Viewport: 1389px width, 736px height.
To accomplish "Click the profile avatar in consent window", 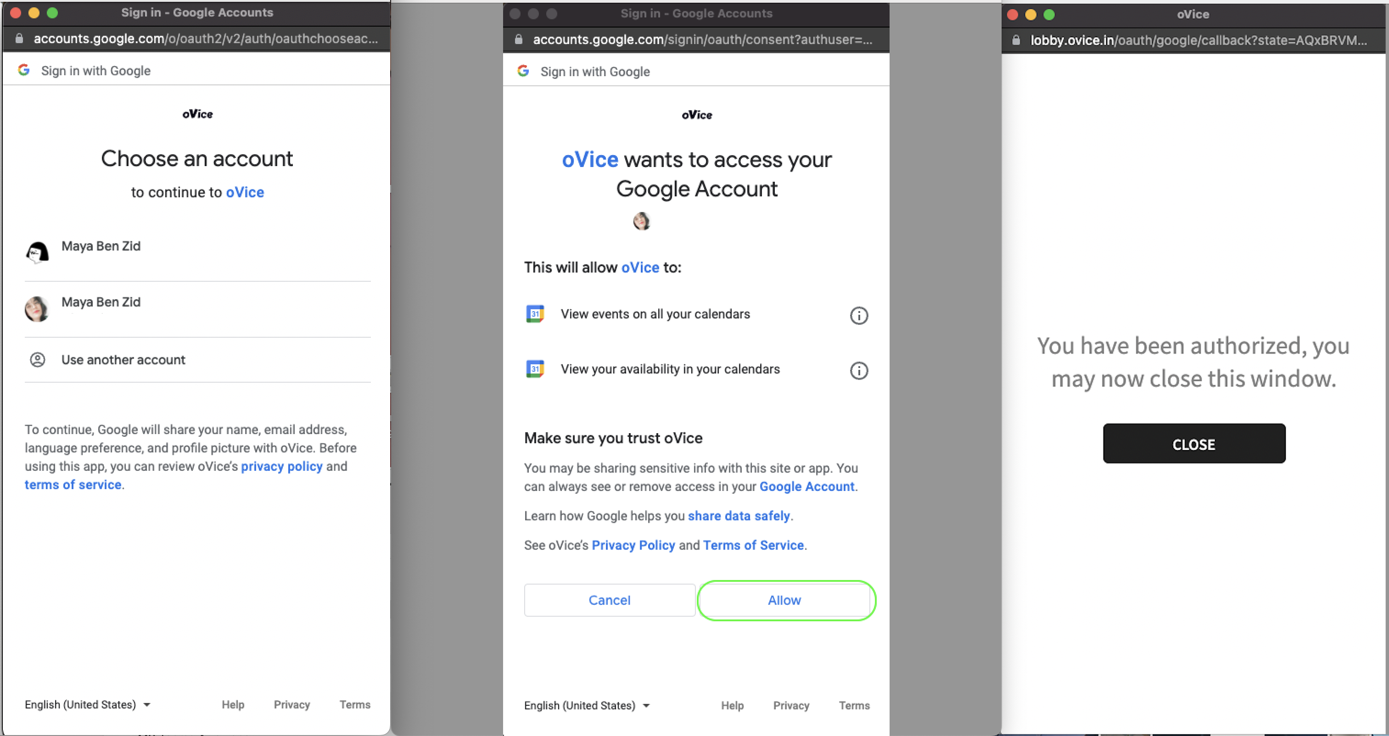I will [642, 221].
